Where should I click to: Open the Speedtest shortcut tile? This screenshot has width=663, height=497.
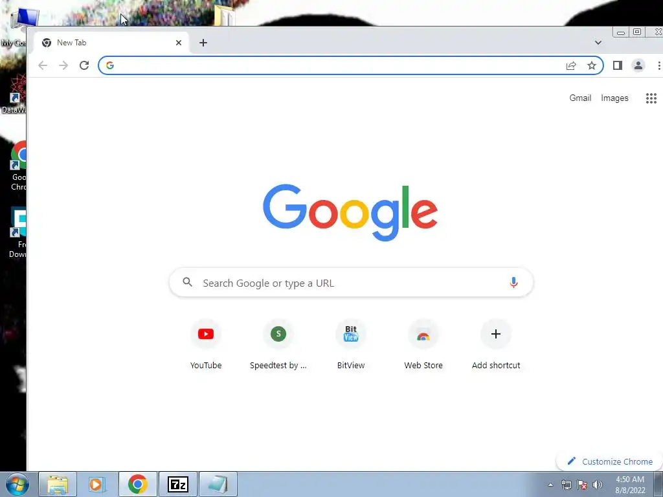point(278,344)
